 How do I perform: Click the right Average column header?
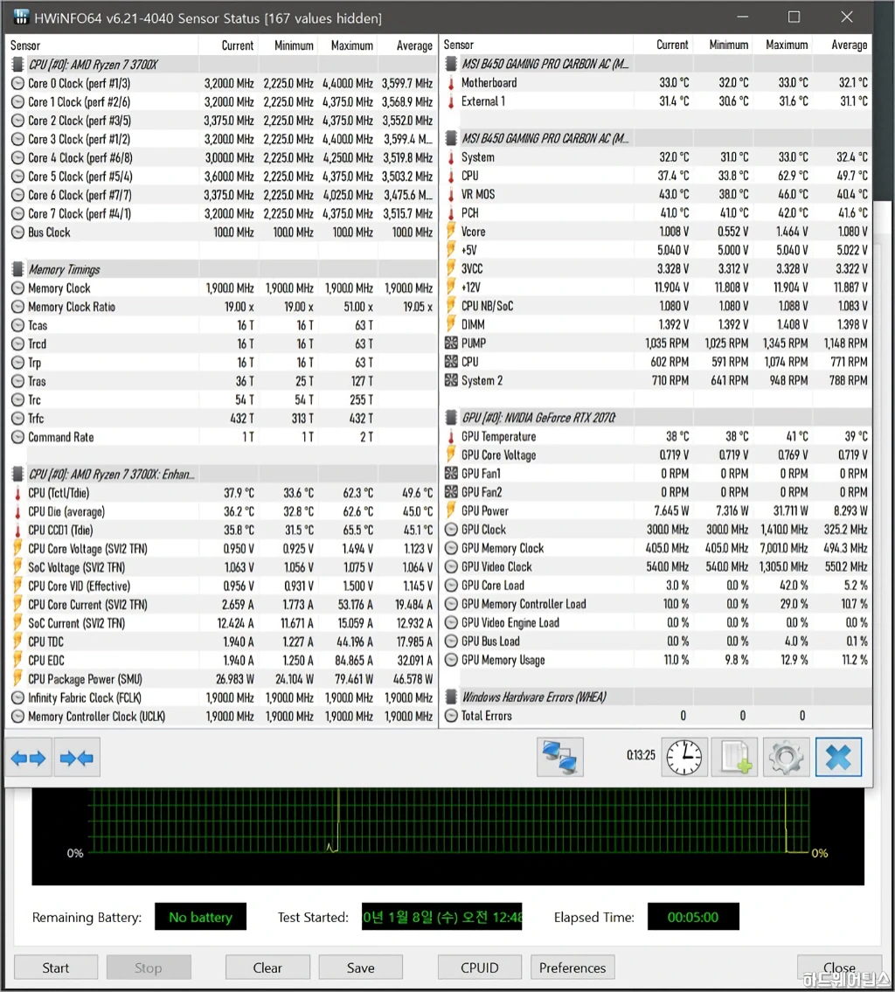coord(843,45)
